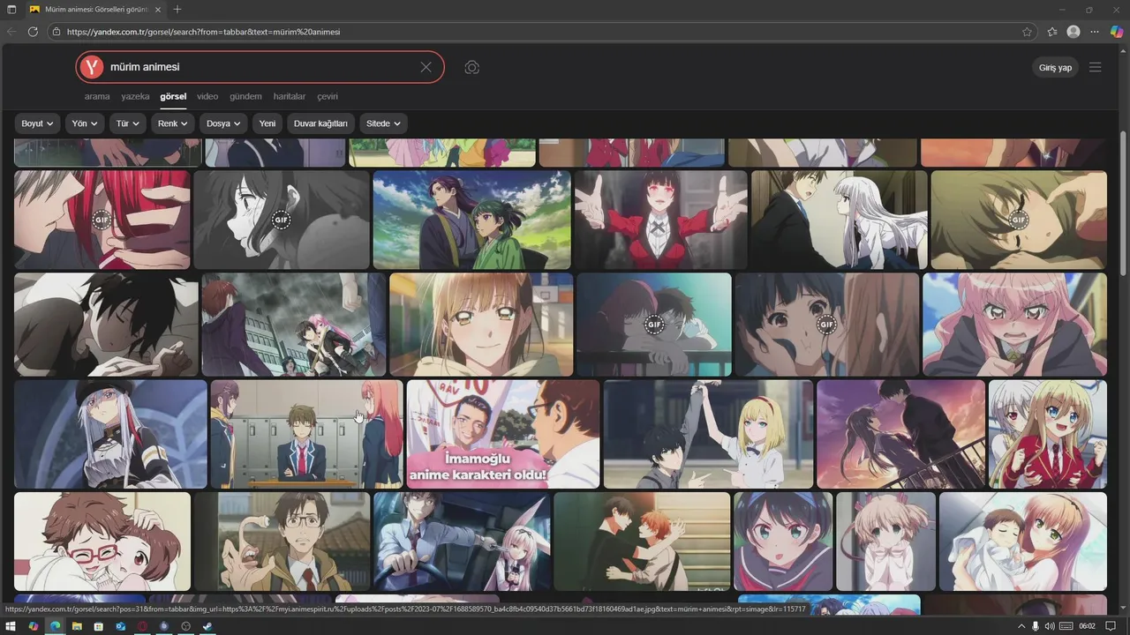Screen dimensions: 1130x635
Task: Open the pink-haired blushing girl thumbnail
Action: (x=1014, y=325)
